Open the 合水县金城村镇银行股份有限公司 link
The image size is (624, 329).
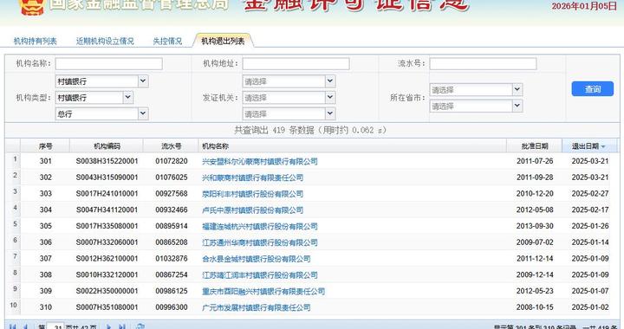[x=256, y=259]
